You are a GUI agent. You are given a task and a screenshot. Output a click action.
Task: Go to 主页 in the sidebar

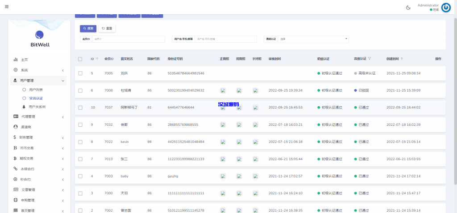pos(24,60)
